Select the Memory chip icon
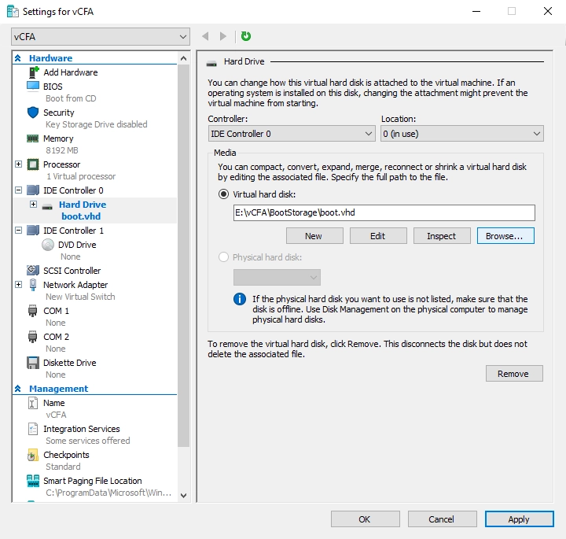This screenshot has height=539, width=566. [33, 138]
